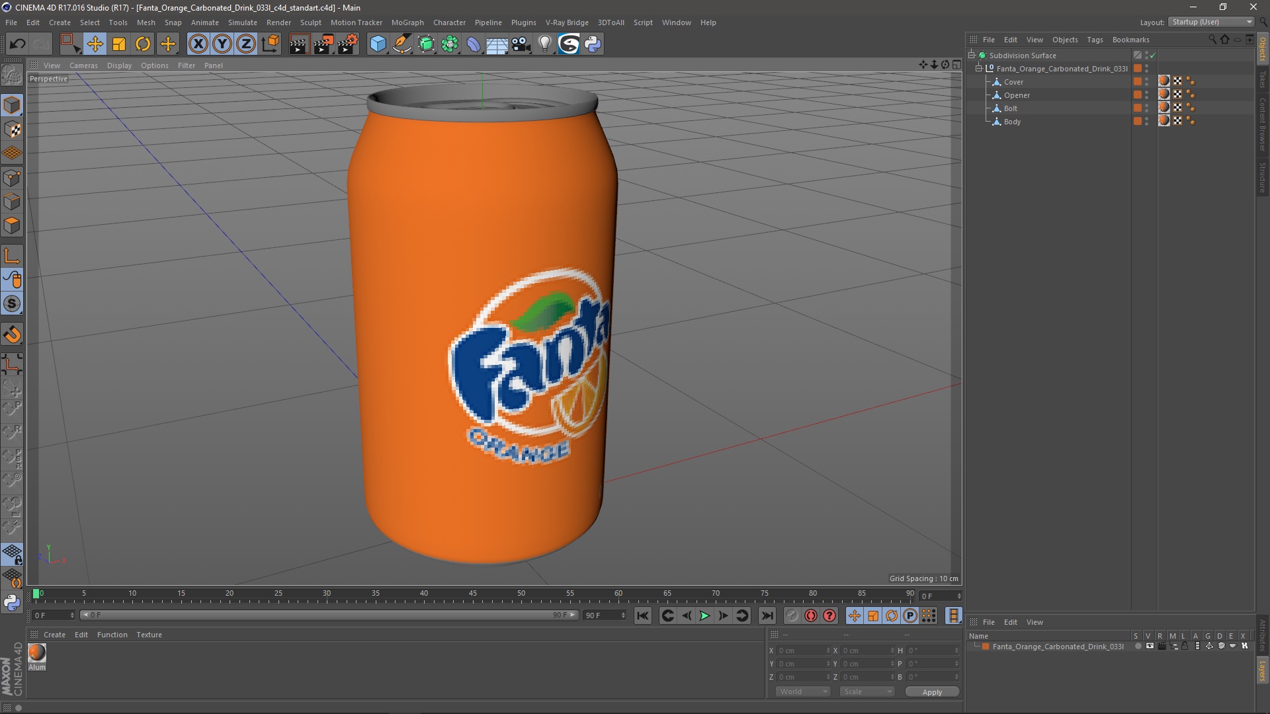The width and height of the screenshot is (1270, 714).
Task: Enable the Axis tool
Action: click(x=12, y=256)
